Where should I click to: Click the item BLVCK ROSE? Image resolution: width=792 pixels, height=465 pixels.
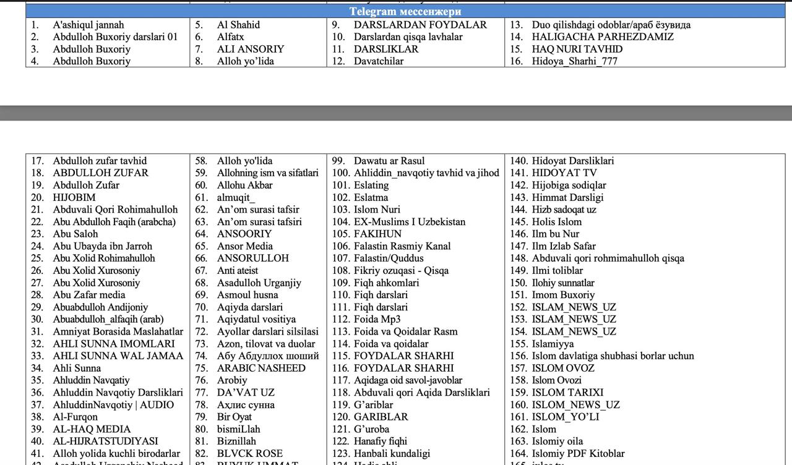(250, 454)
